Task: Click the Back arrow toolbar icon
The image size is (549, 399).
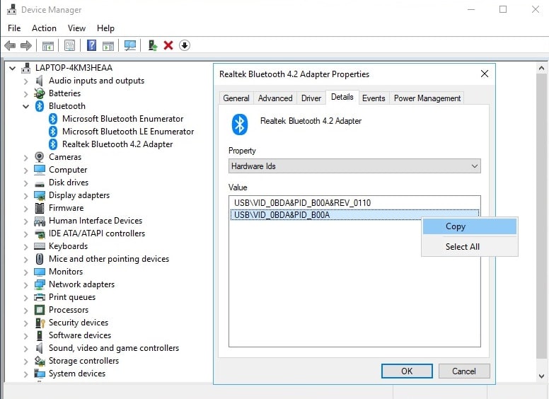Action: [10, 45]
